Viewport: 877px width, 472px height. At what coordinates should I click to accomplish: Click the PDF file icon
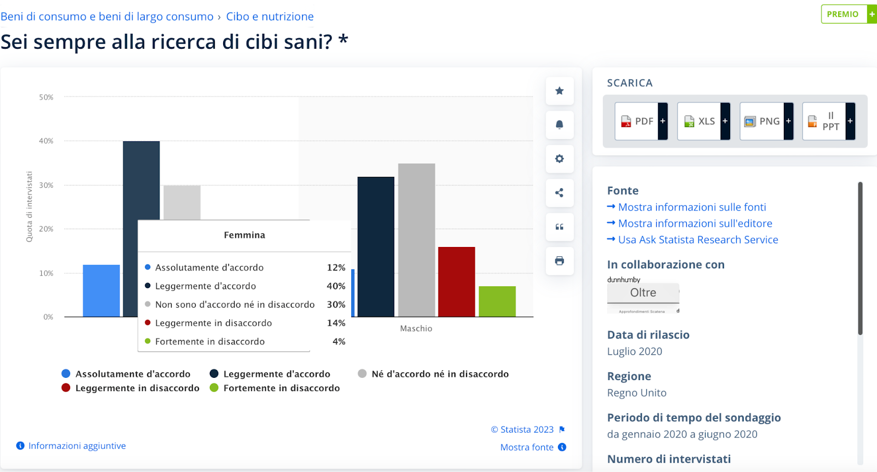click(x=626, y=122)
